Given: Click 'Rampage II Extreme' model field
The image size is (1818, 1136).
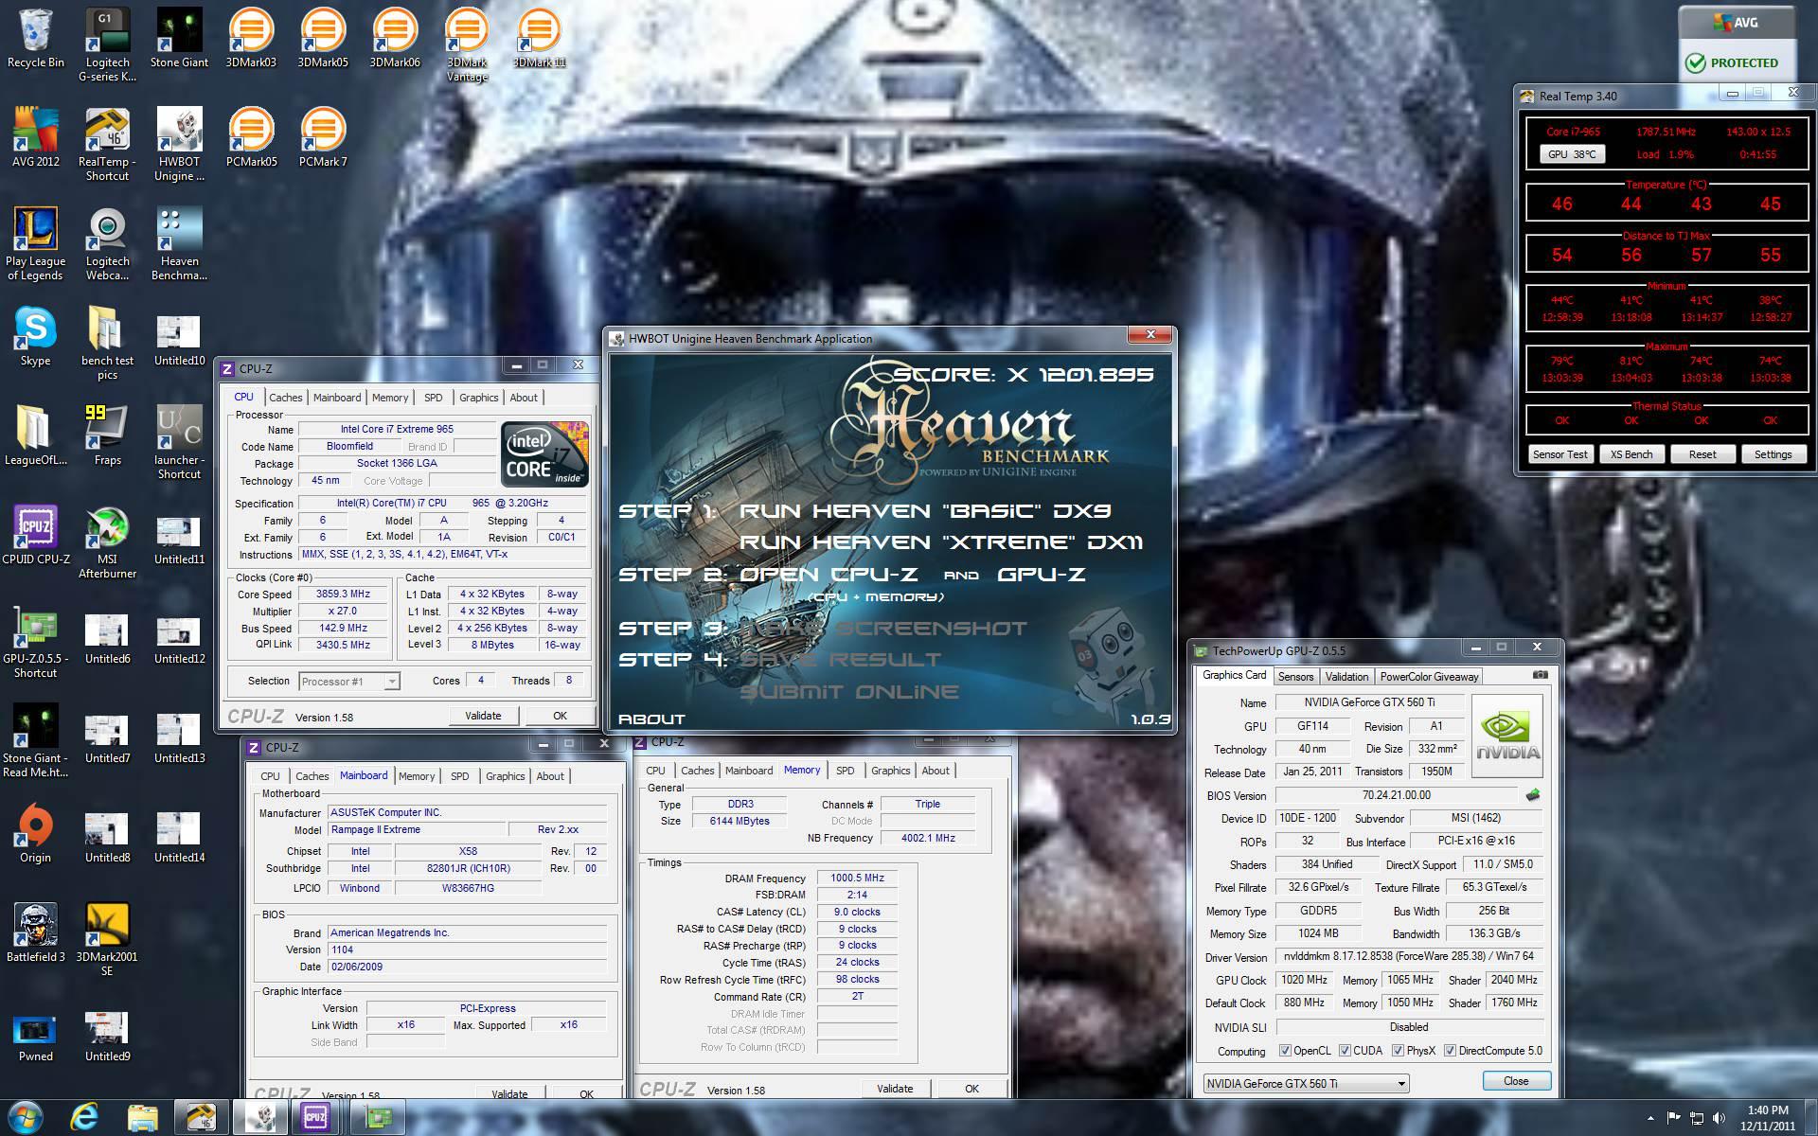Looking at the screenshot, I should click(415, 830).
